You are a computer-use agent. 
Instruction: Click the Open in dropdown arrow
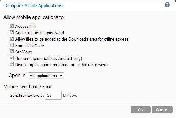(x=61, y=76)
